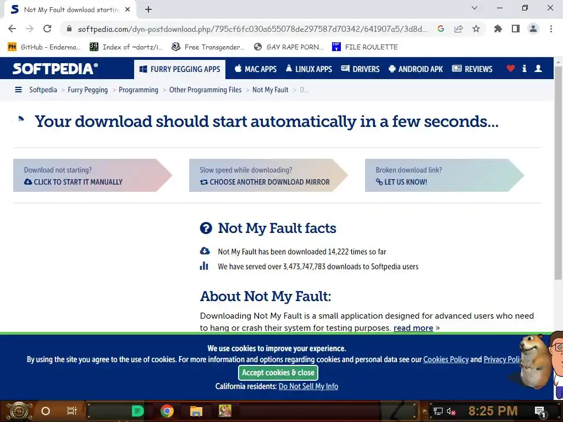
Task: Open the Chrome profile avatar
Action: 533,29
